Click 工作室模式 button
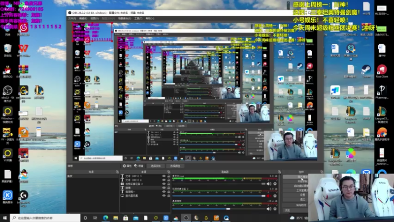 (x=301, y=190)
